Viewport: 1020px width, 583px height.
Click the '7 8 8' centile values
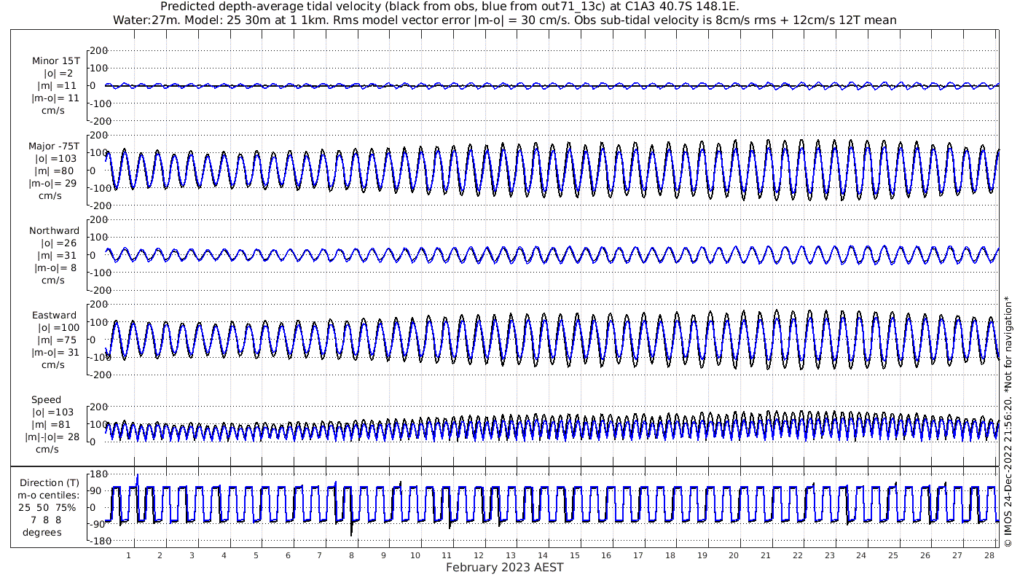coord(47,520)
